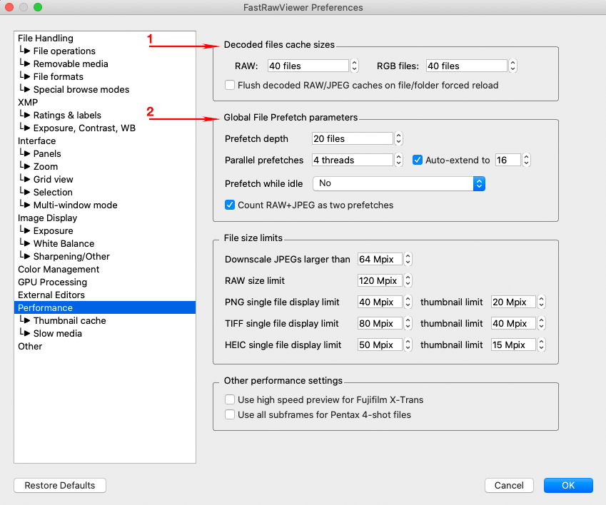Enable high speed preview for Fujifilm X-Trans
The height and width of the screenshot is (505, 606).
pos(230,400)
